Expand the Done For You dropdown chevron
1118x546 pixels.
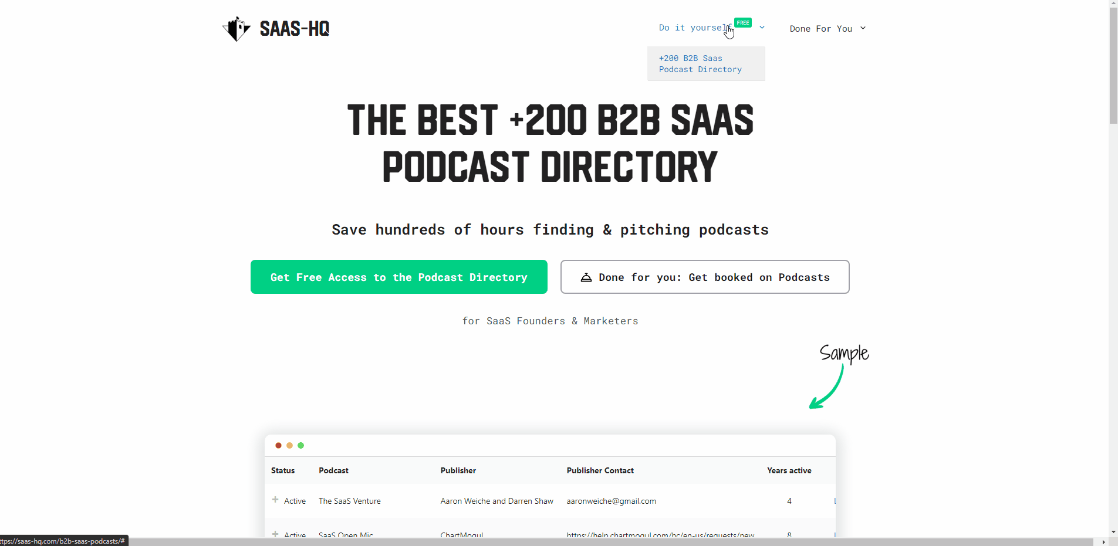pyautogui.click(x=862, y=28)
